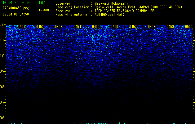The width and height of the screenshot is (195, 124).
Task: Click the gray vertical frequency range bar
Action: coord(6,95)
